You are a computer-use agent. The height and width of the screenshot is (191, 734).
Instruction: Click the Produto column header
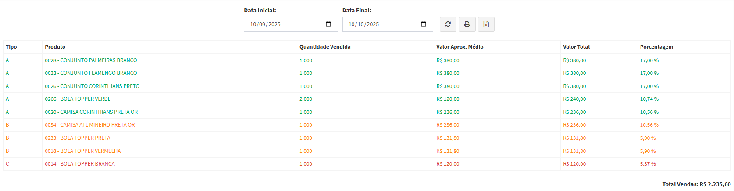(55, 47)
